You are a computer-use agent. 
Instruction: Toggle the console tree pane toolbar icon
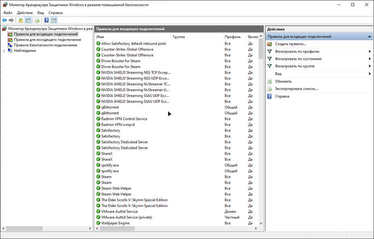[x=28, y=20]
